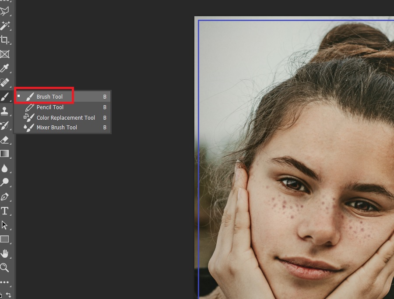Select the Magic Wand tool

pos(5,25)
